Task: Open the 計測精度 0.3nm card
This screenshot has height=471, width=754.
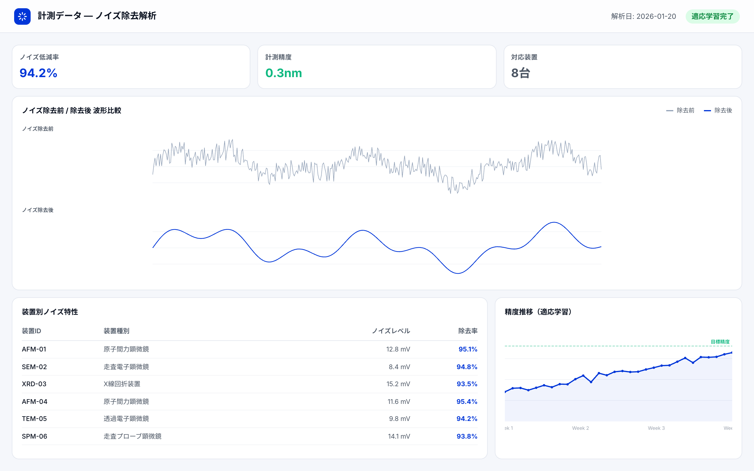Action: pyautogui.click(x=376, y=67)
